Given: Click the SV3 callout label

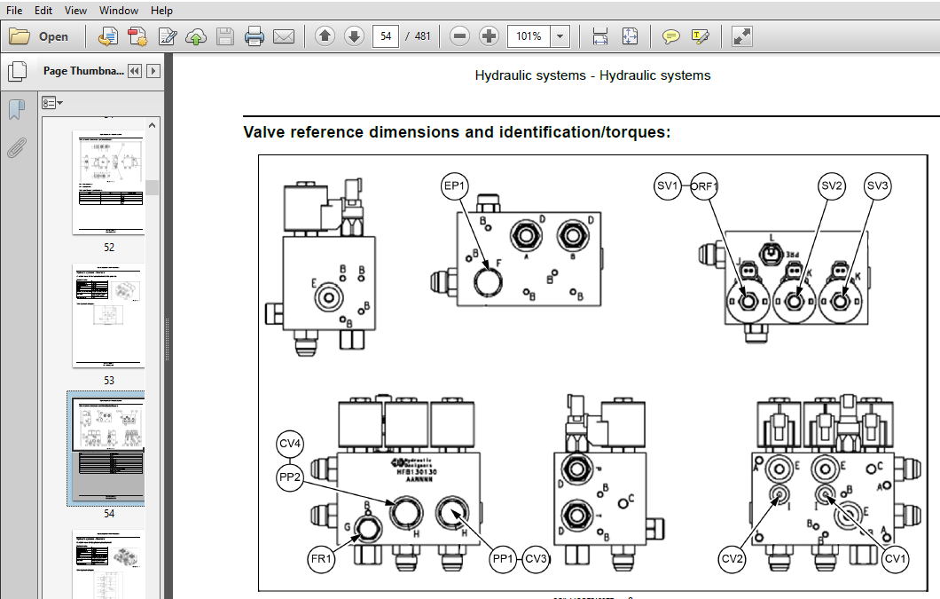Looking at the screenshot, I should tap(877, 186).
